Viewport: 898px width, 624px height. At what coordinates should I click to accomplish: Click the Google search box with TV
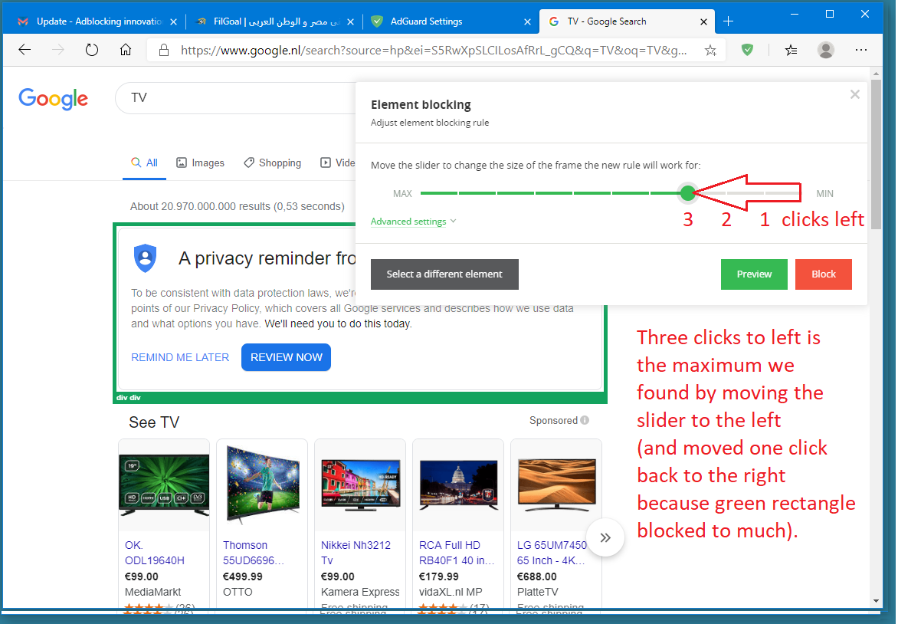tap(234, 98)
